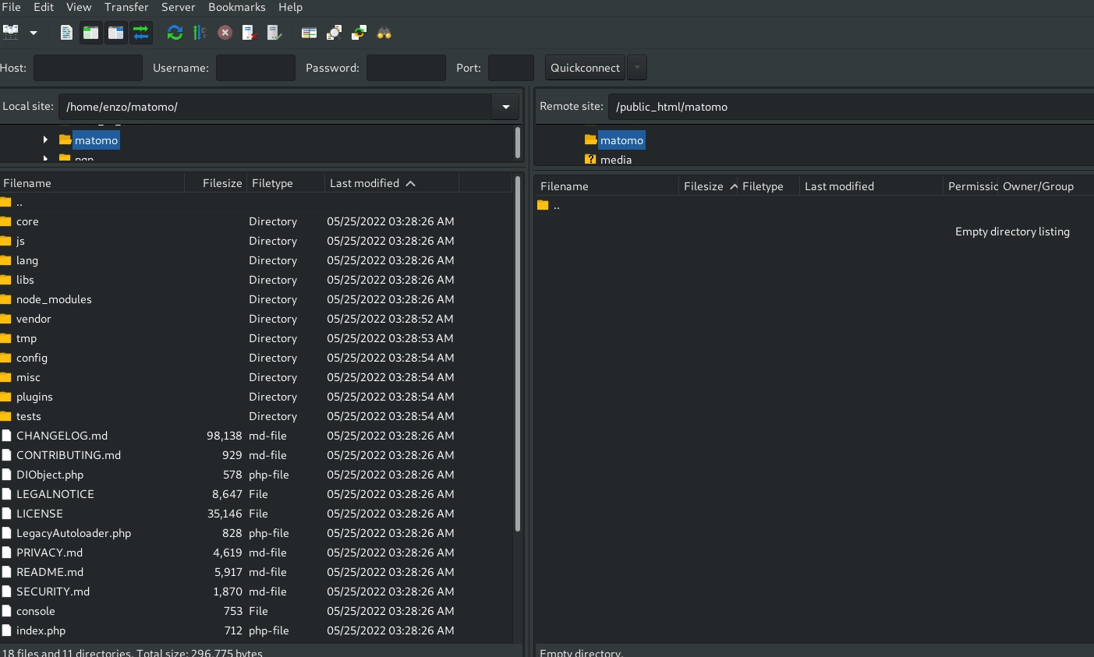
Task: Select the config directory row
Action: click(256, 358)
